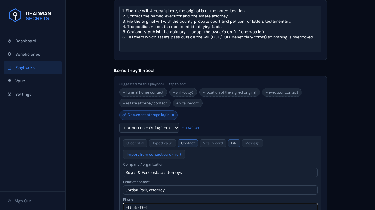
Task: Click the Beneficiaries circle icon
Action: [9, 54]
